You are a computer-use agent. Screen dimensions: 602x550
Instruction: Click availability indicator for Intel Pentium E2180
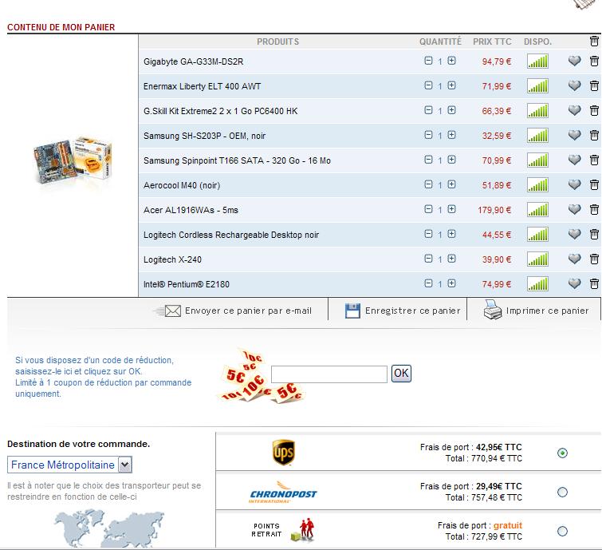[x=537, y=284]
